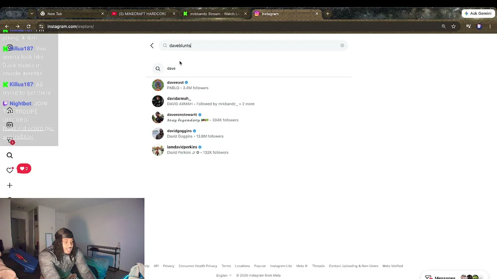Click the Ask Gemini button
This screenshot has height=279, width=497.
tap(478, 14)
